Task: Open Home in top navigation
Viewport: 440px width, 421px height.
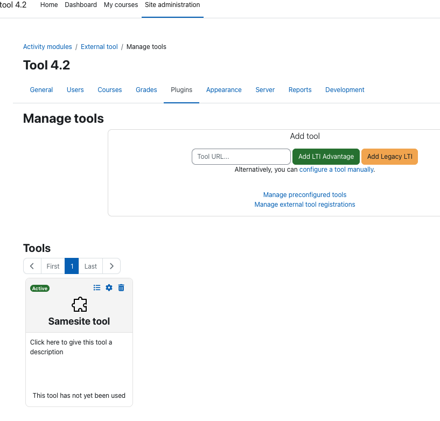Action: (x=49, y=5)
